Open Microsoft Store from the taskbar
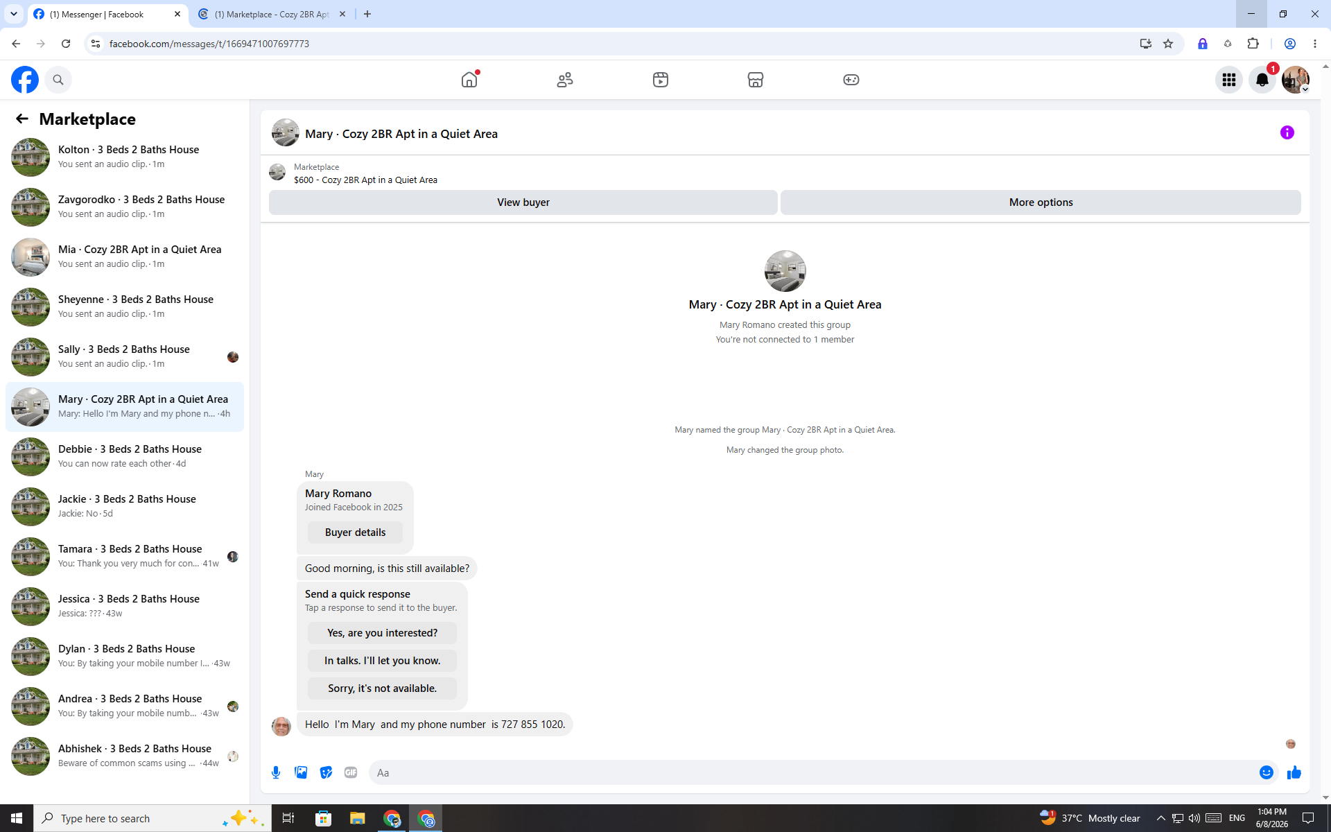Image resolution: width=1331 pixels, height=832 pixels. point(323,818)
